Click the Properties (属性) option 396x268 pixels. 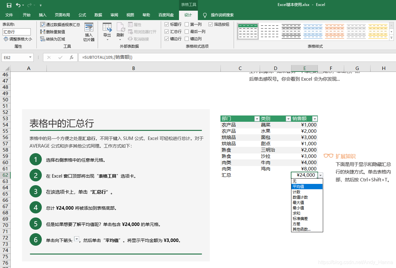tap(135, 24)
